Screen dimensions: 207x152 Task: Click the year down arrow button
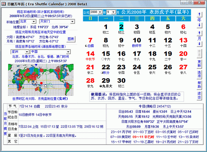(199, 25)
